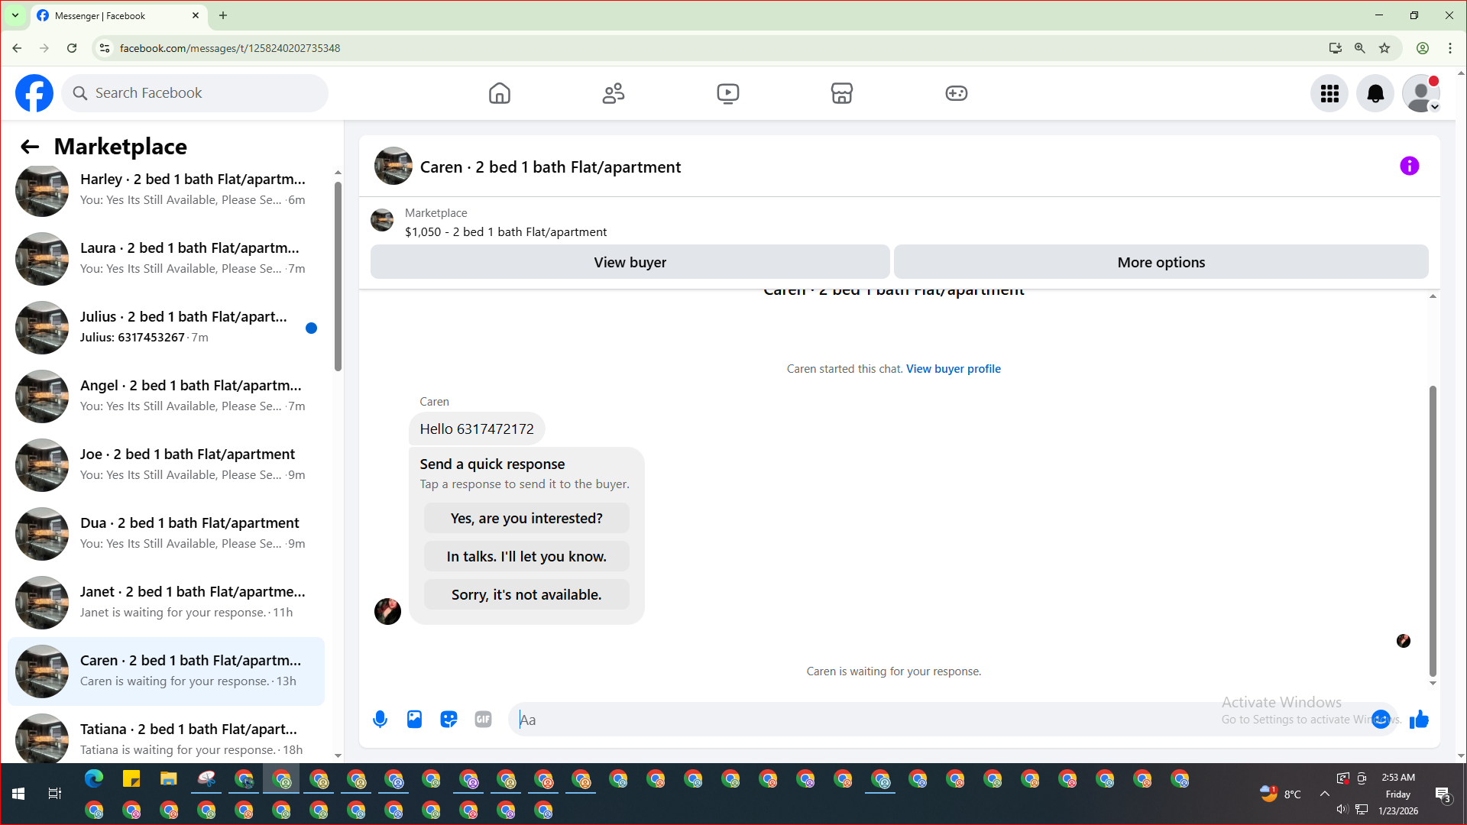The image size is (1467, 825).
Task: Open the browser zoom icon in address bar
Action: pos(1360,48)
